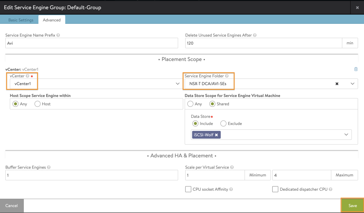Expand the vCenter dropdown
This screenshot has width=364, height=213.
click(178, 84)
